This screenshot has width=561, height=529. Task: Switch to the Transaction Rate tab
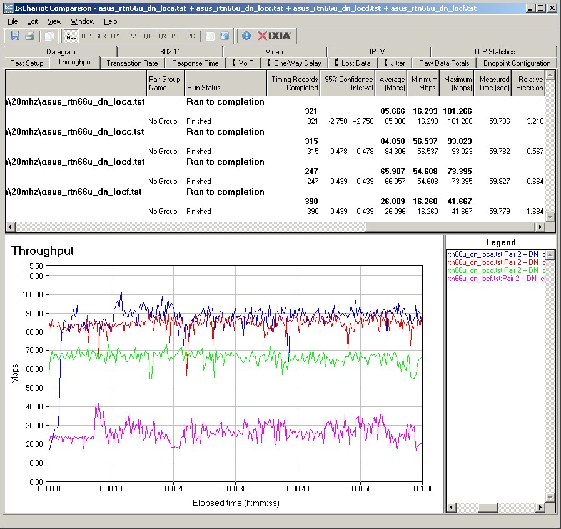pos(132,63)
